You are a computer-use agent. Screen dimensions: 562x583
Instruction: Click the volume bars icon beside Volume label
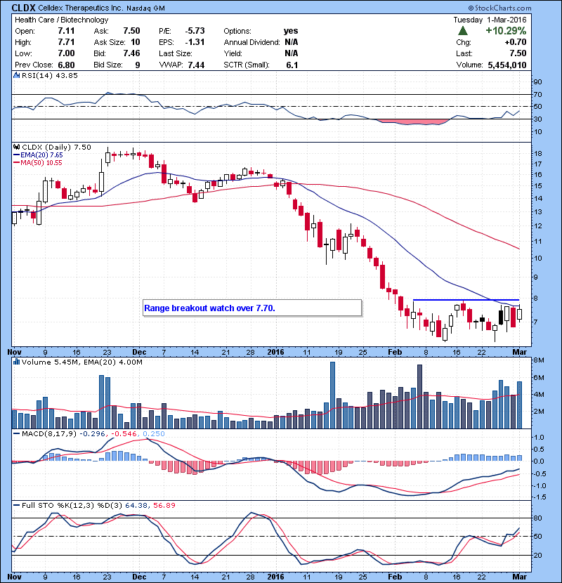pos(17,362)
